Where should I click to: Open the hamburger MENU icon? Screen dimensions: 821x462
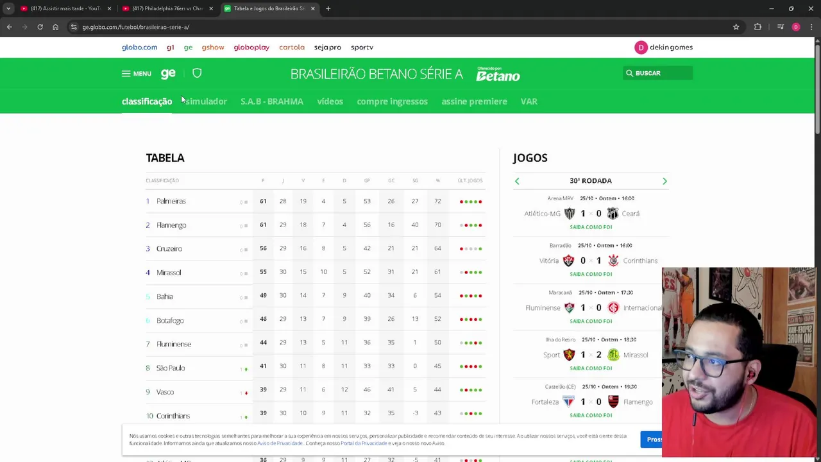coord(126,74)
